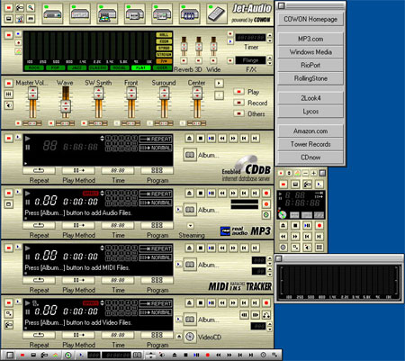Toggle power of the MIDI player panel
This screenshot has width=405, height=361.
[9, 248]
